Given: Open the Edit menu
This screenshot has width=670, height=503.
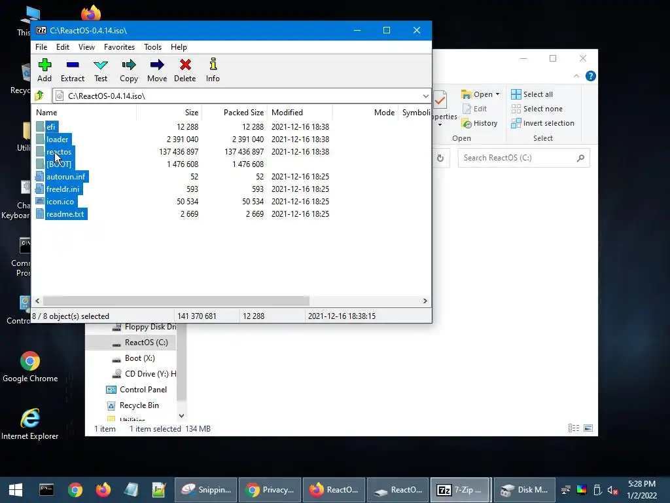Looking at the screenshot, I should [63, 47].
